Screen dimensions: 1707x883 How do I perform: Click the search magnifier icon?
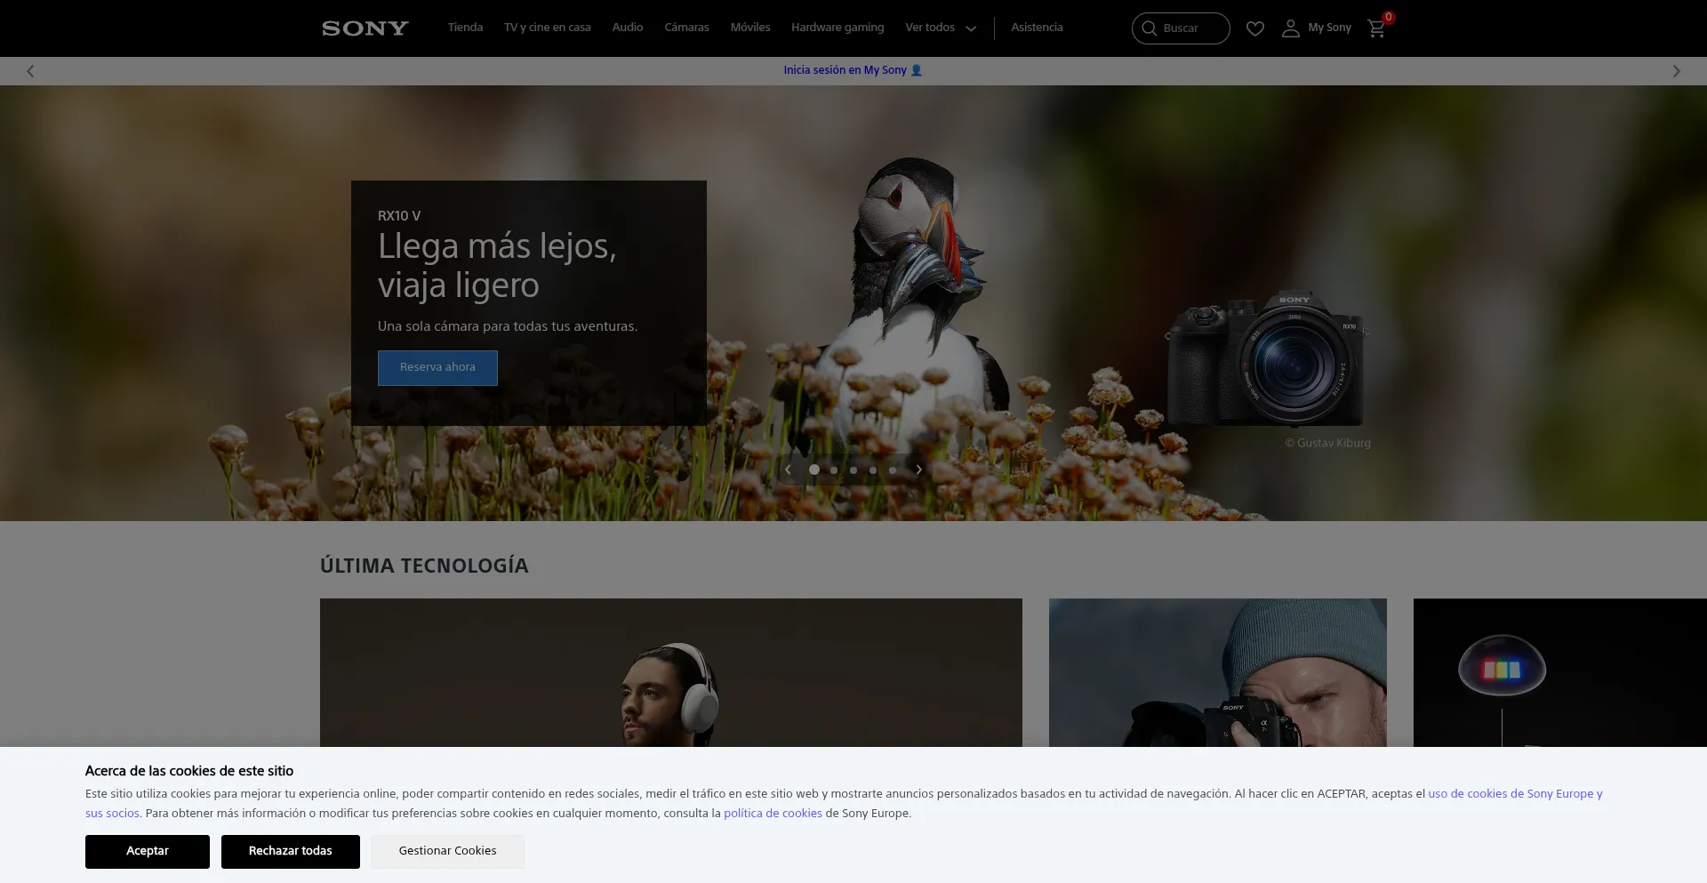(x=1149, y=28)
